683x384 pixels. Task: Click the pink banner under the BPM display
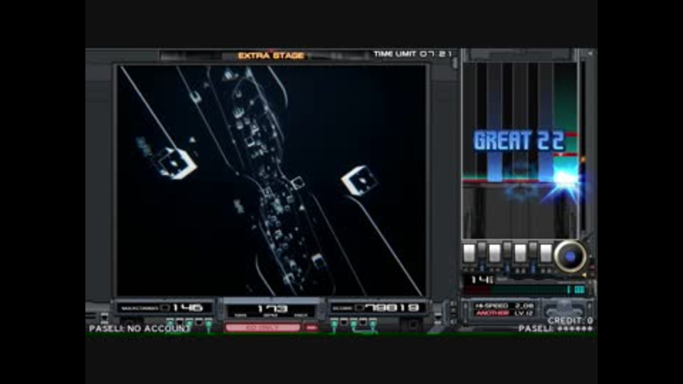tap(263, 327)
